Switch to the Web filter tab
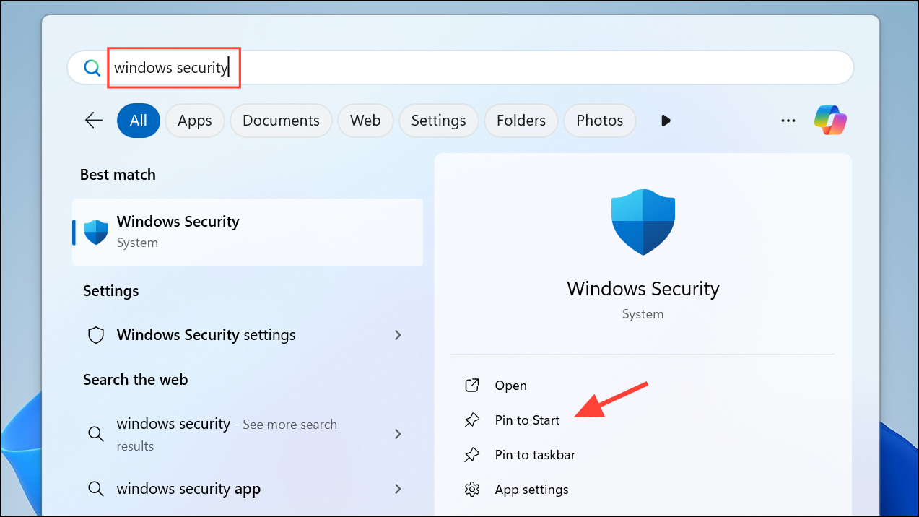 (x=365, y=121)
